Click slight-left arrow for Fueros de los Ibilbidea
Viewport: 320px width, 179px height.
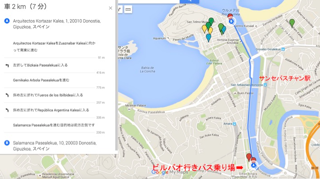(x=7, y=95)
